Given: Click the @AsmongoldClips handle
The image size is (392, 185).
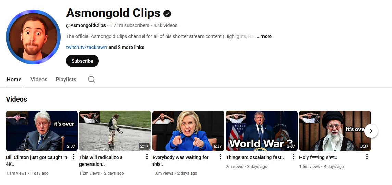Looking at the screenshot, I should pos(86,25).
